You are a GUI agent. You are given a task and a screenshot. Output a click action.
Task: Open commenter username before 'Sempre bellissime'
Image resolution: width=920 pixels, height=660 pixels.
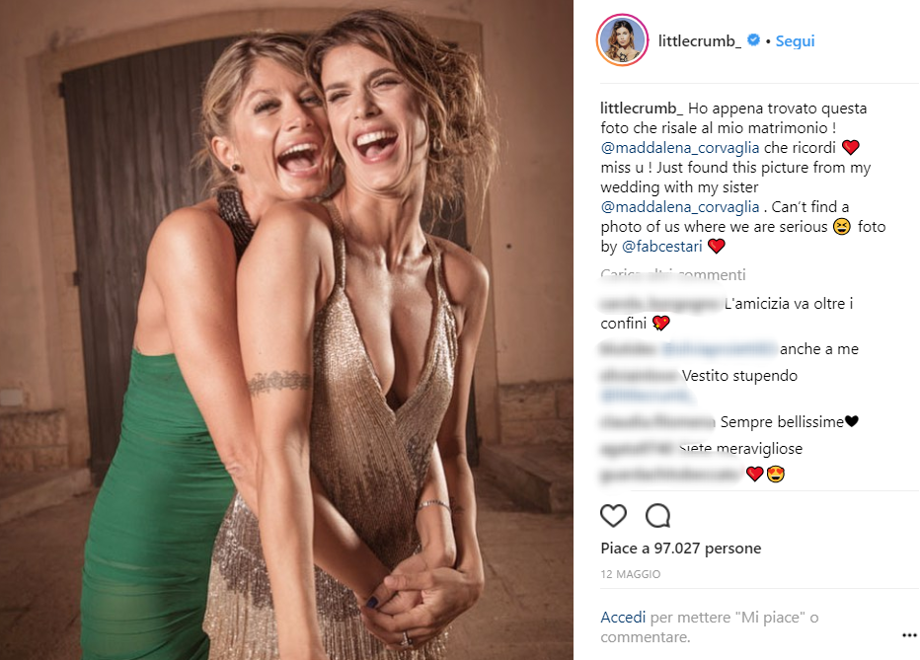pyautogui.click(x=657, y=422)
